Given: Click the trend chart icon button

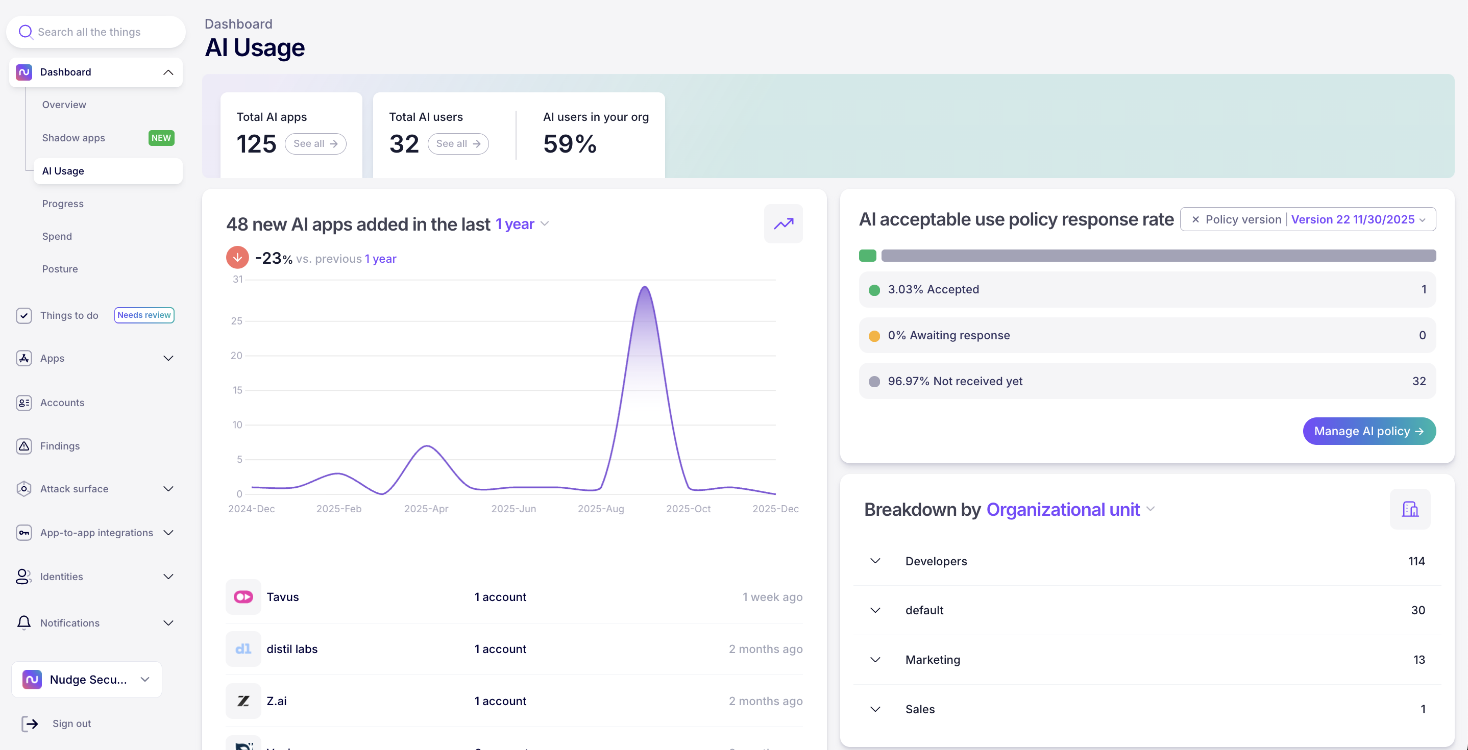Looking at the screenshot, I should (x=783, y=224).
